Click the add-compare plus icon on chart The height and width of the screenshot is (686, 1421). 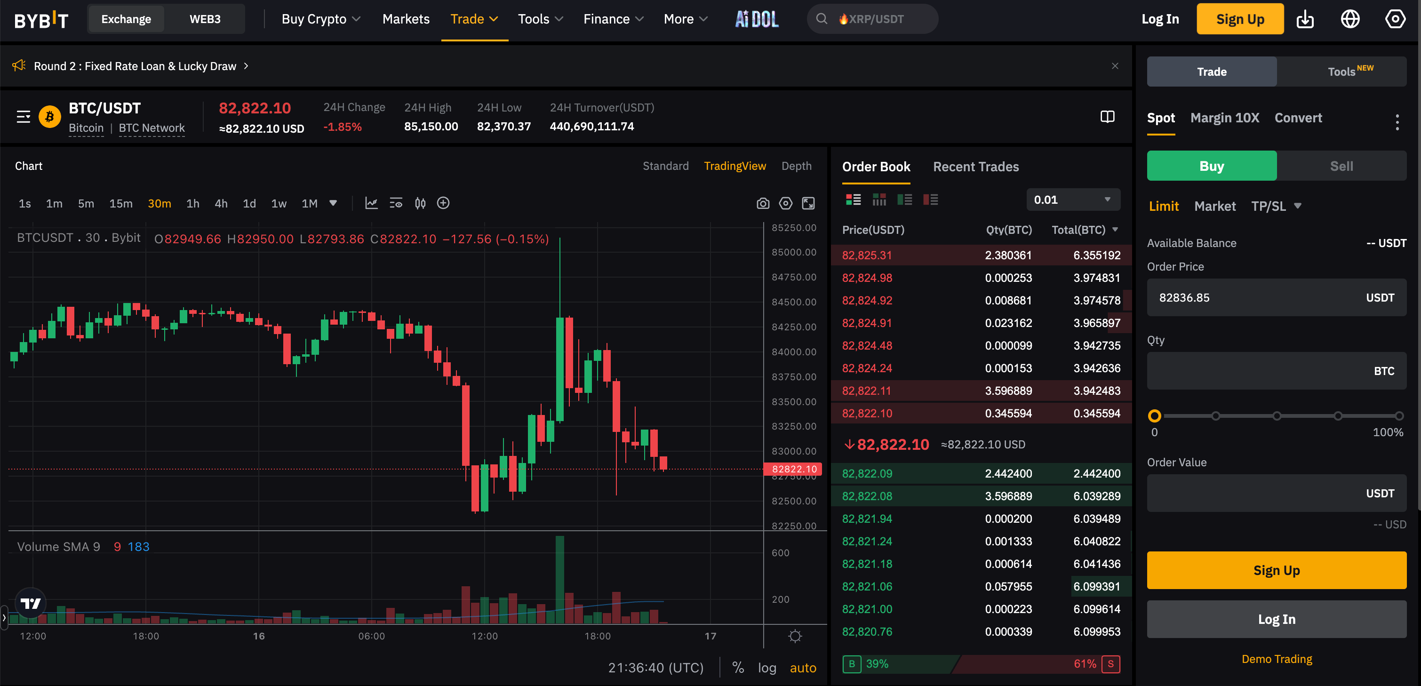[443, 203]
